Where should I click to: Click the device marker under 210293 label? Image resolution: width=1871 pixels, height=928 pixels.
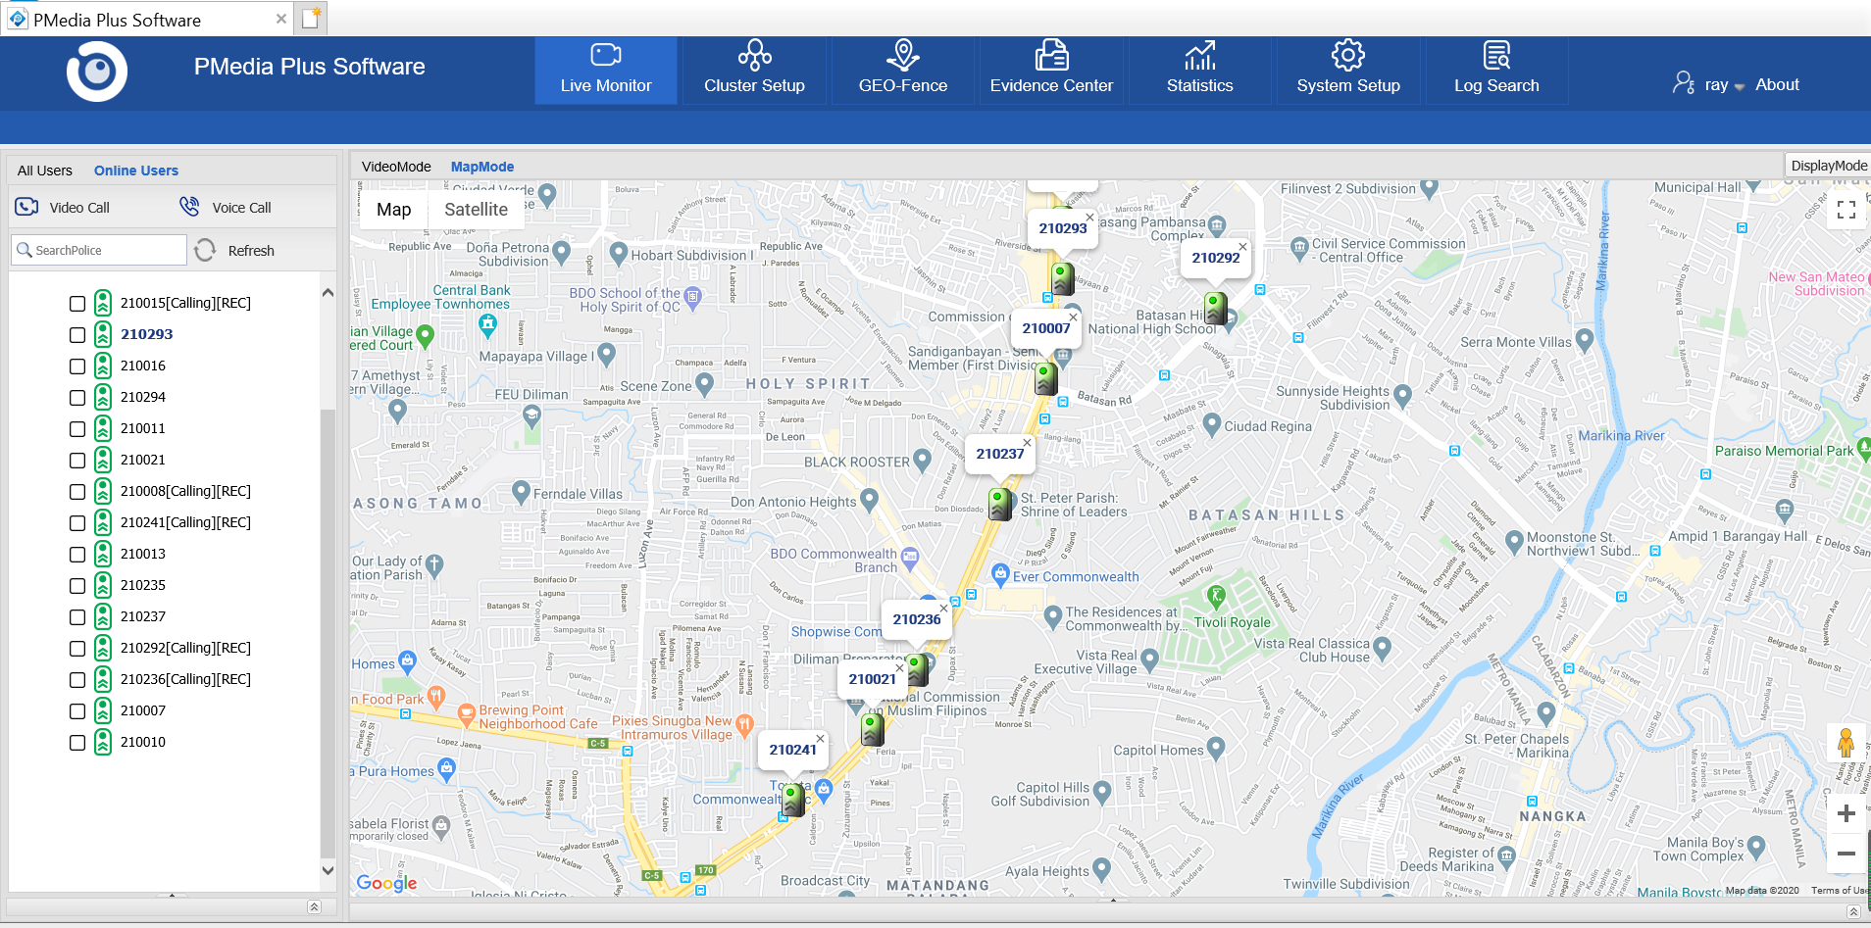(1063, 278)
